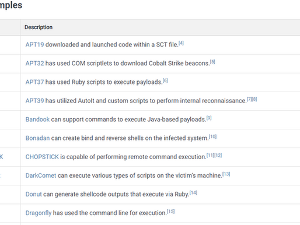Viewport: 300px width, 225px height.
Task: Click text 'has utilized AutoIt and custom scripts'
Action: click(97, 101)
